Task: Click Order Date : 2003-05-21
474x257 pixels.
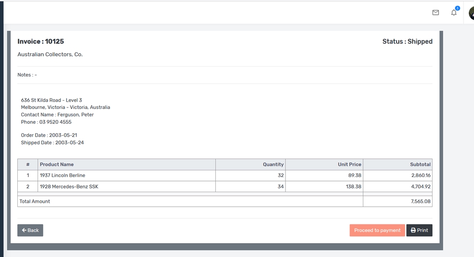Action: click(49, 135)
